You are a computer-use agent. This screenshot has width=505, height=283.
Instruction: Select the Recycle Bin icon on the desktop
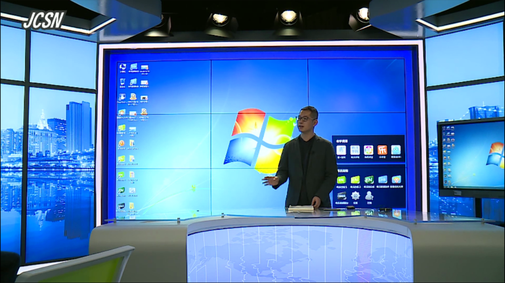[x=122, y=82]
